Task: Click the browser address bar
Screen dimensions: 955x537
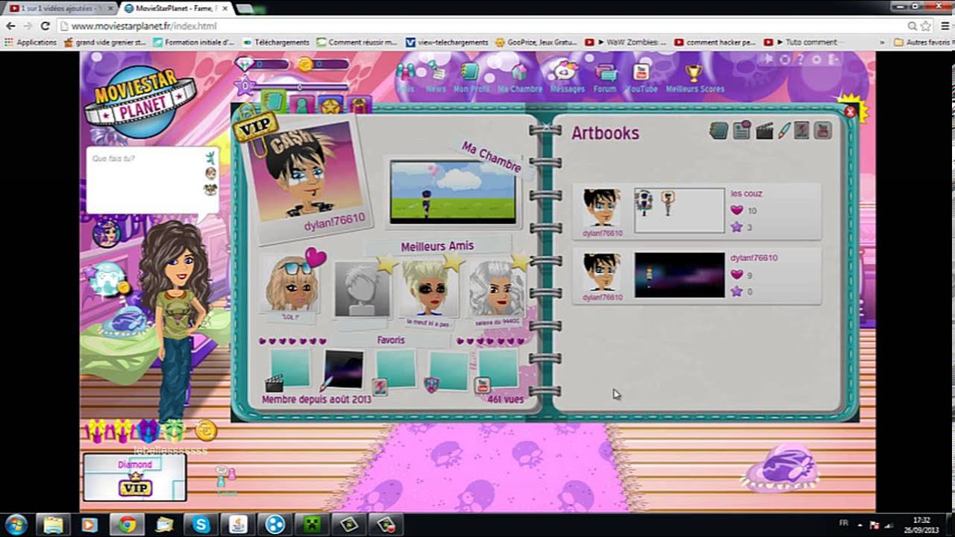Action: 477,25
